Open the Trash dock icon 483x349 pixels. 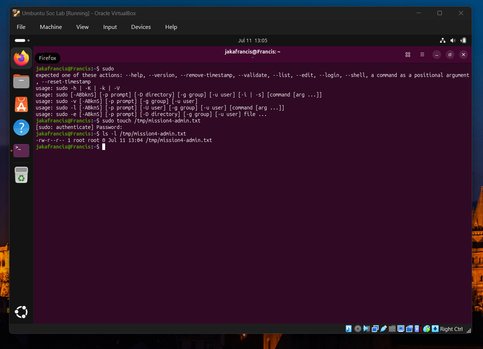coord(21,175)
